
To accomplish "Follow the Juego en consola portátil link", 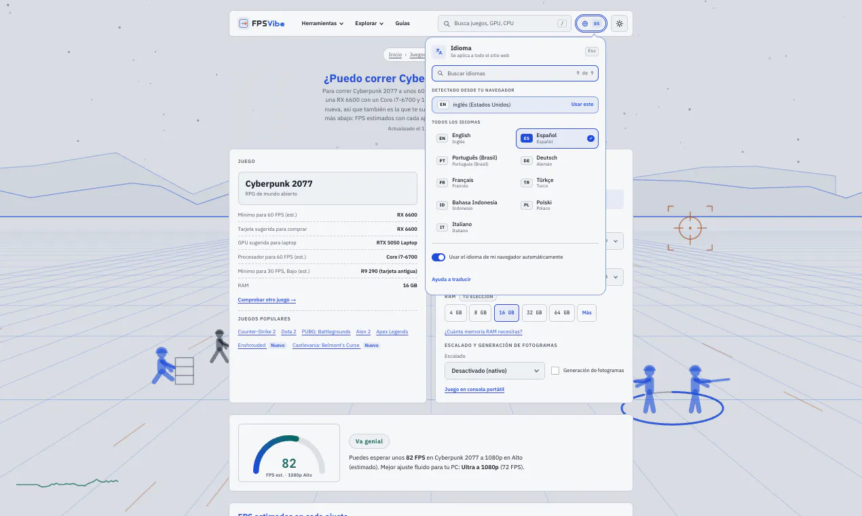I will pyautogui.click(x=474, y=390).
